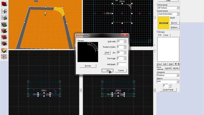Screen dimensions: 204x115
Task: Click the Create Prefab button
Action: tap(168, 90)
